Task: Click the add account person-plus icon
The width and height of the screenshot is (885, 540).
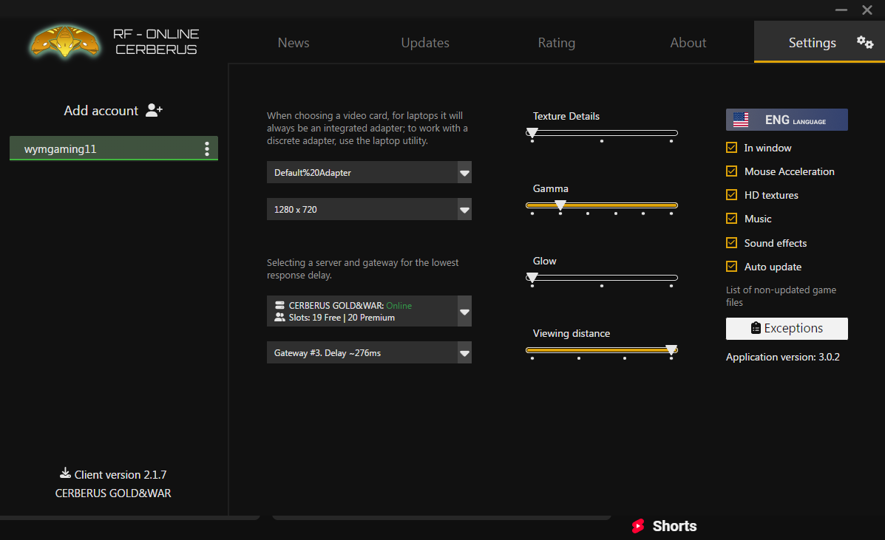Action: pos(154,110)
